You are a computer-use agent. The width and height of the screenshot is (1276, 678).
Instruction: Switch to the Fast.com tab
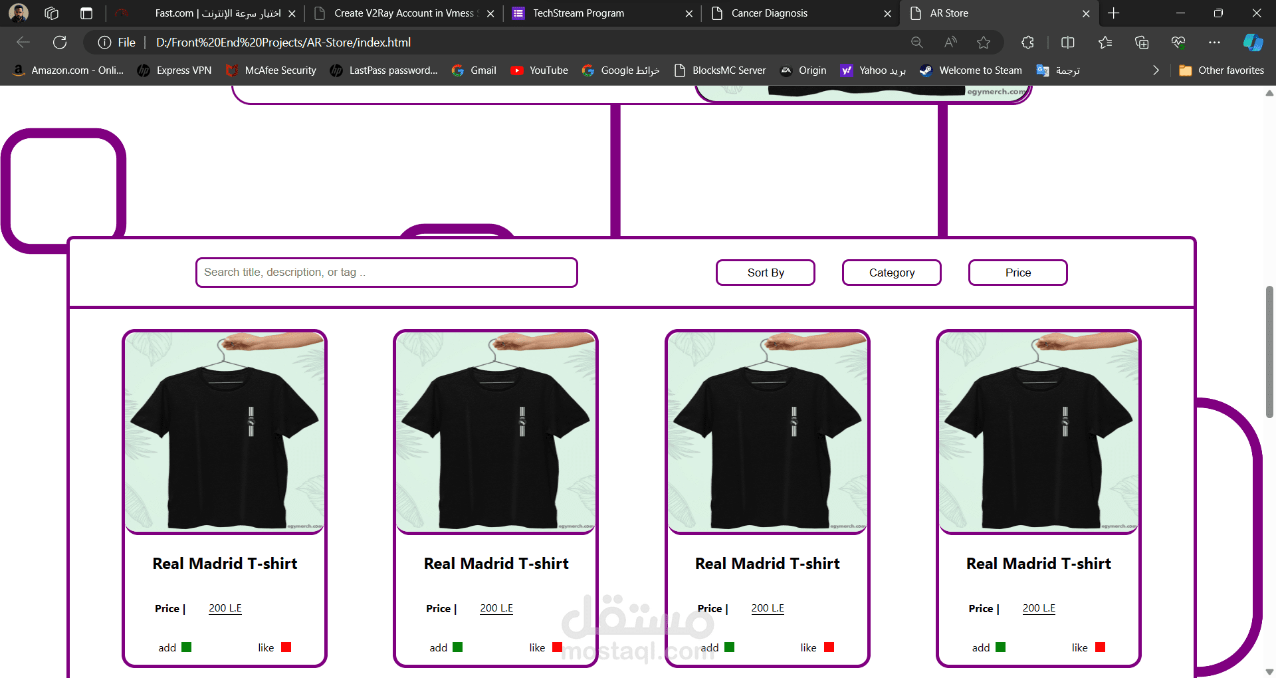coord(205,13)
